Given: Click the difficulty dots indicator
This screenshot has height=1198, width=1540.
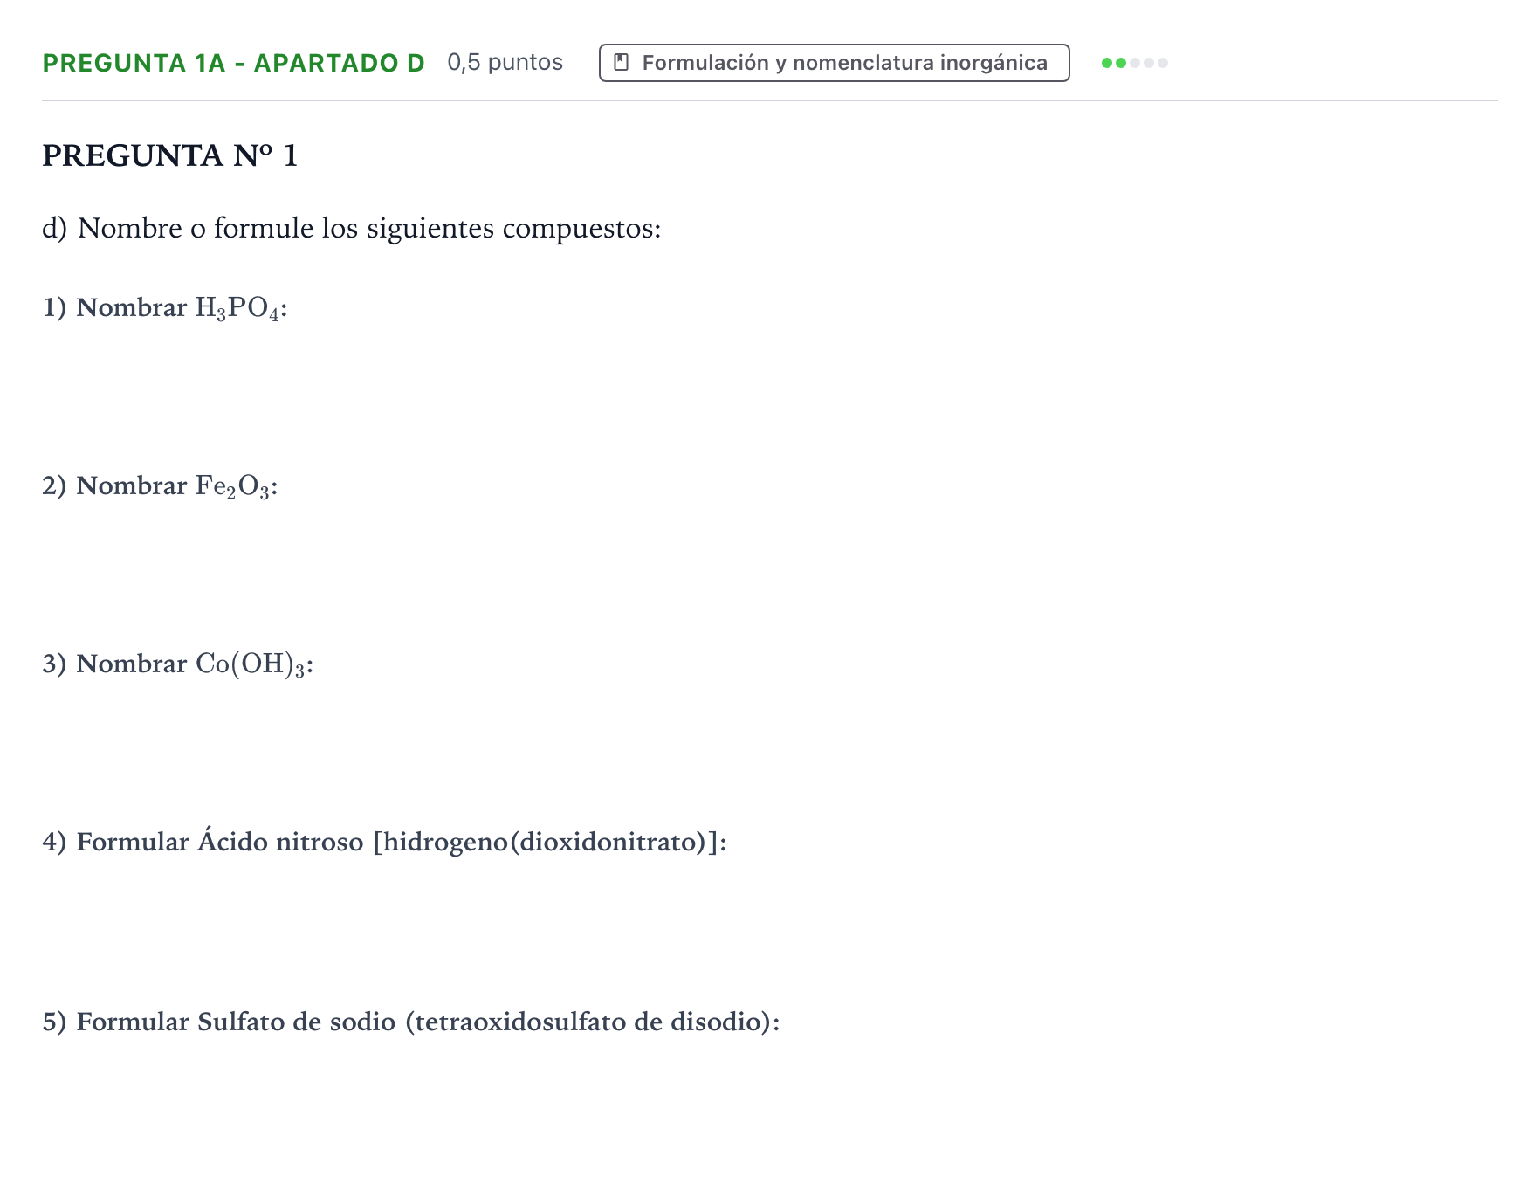Looking at the screenshot, I should coord(1134,63).
